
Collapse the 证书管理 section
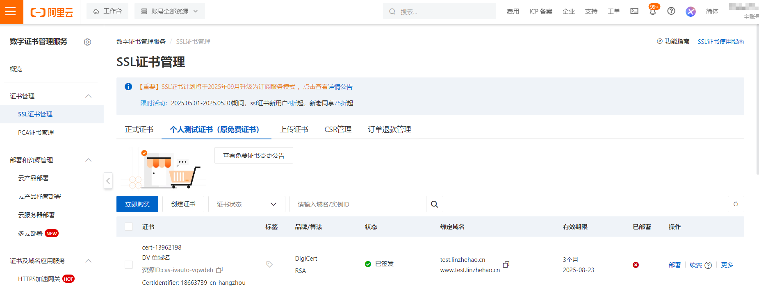click(88, 96)
